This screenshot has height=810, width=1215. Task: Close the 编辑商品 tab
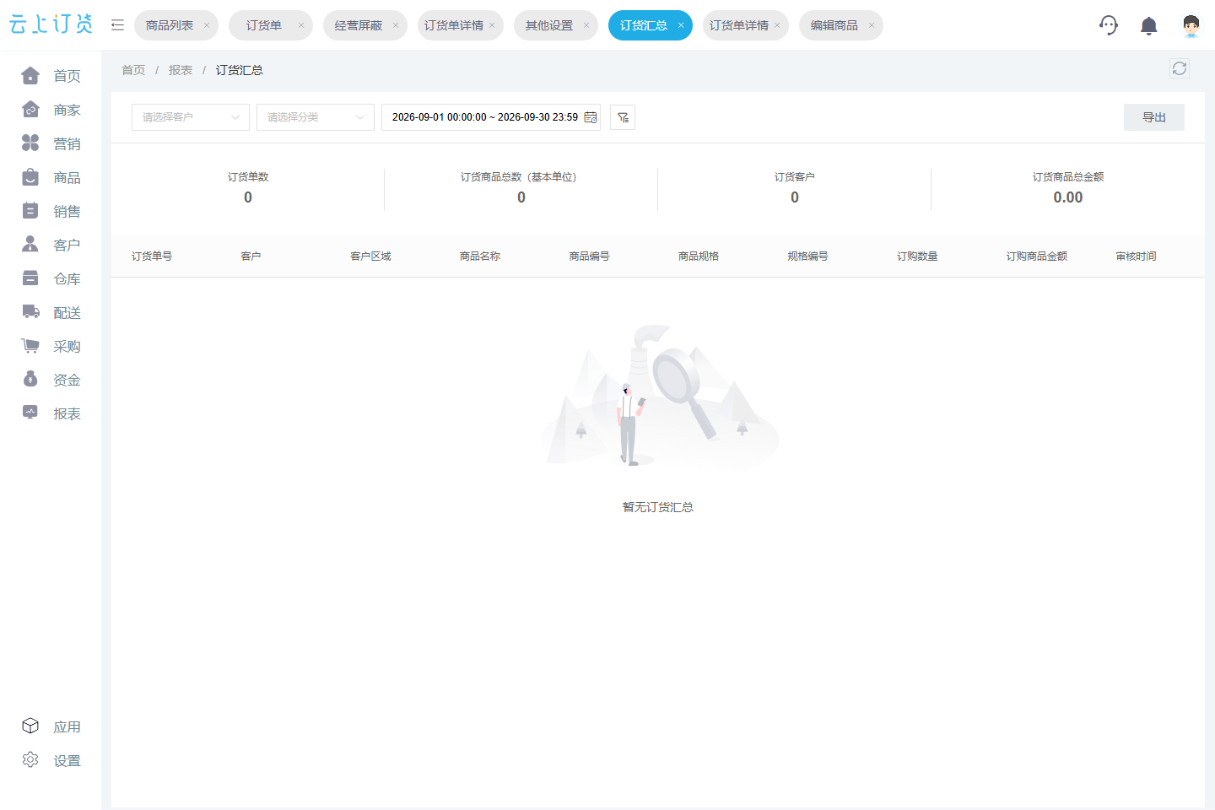[872, 25]
